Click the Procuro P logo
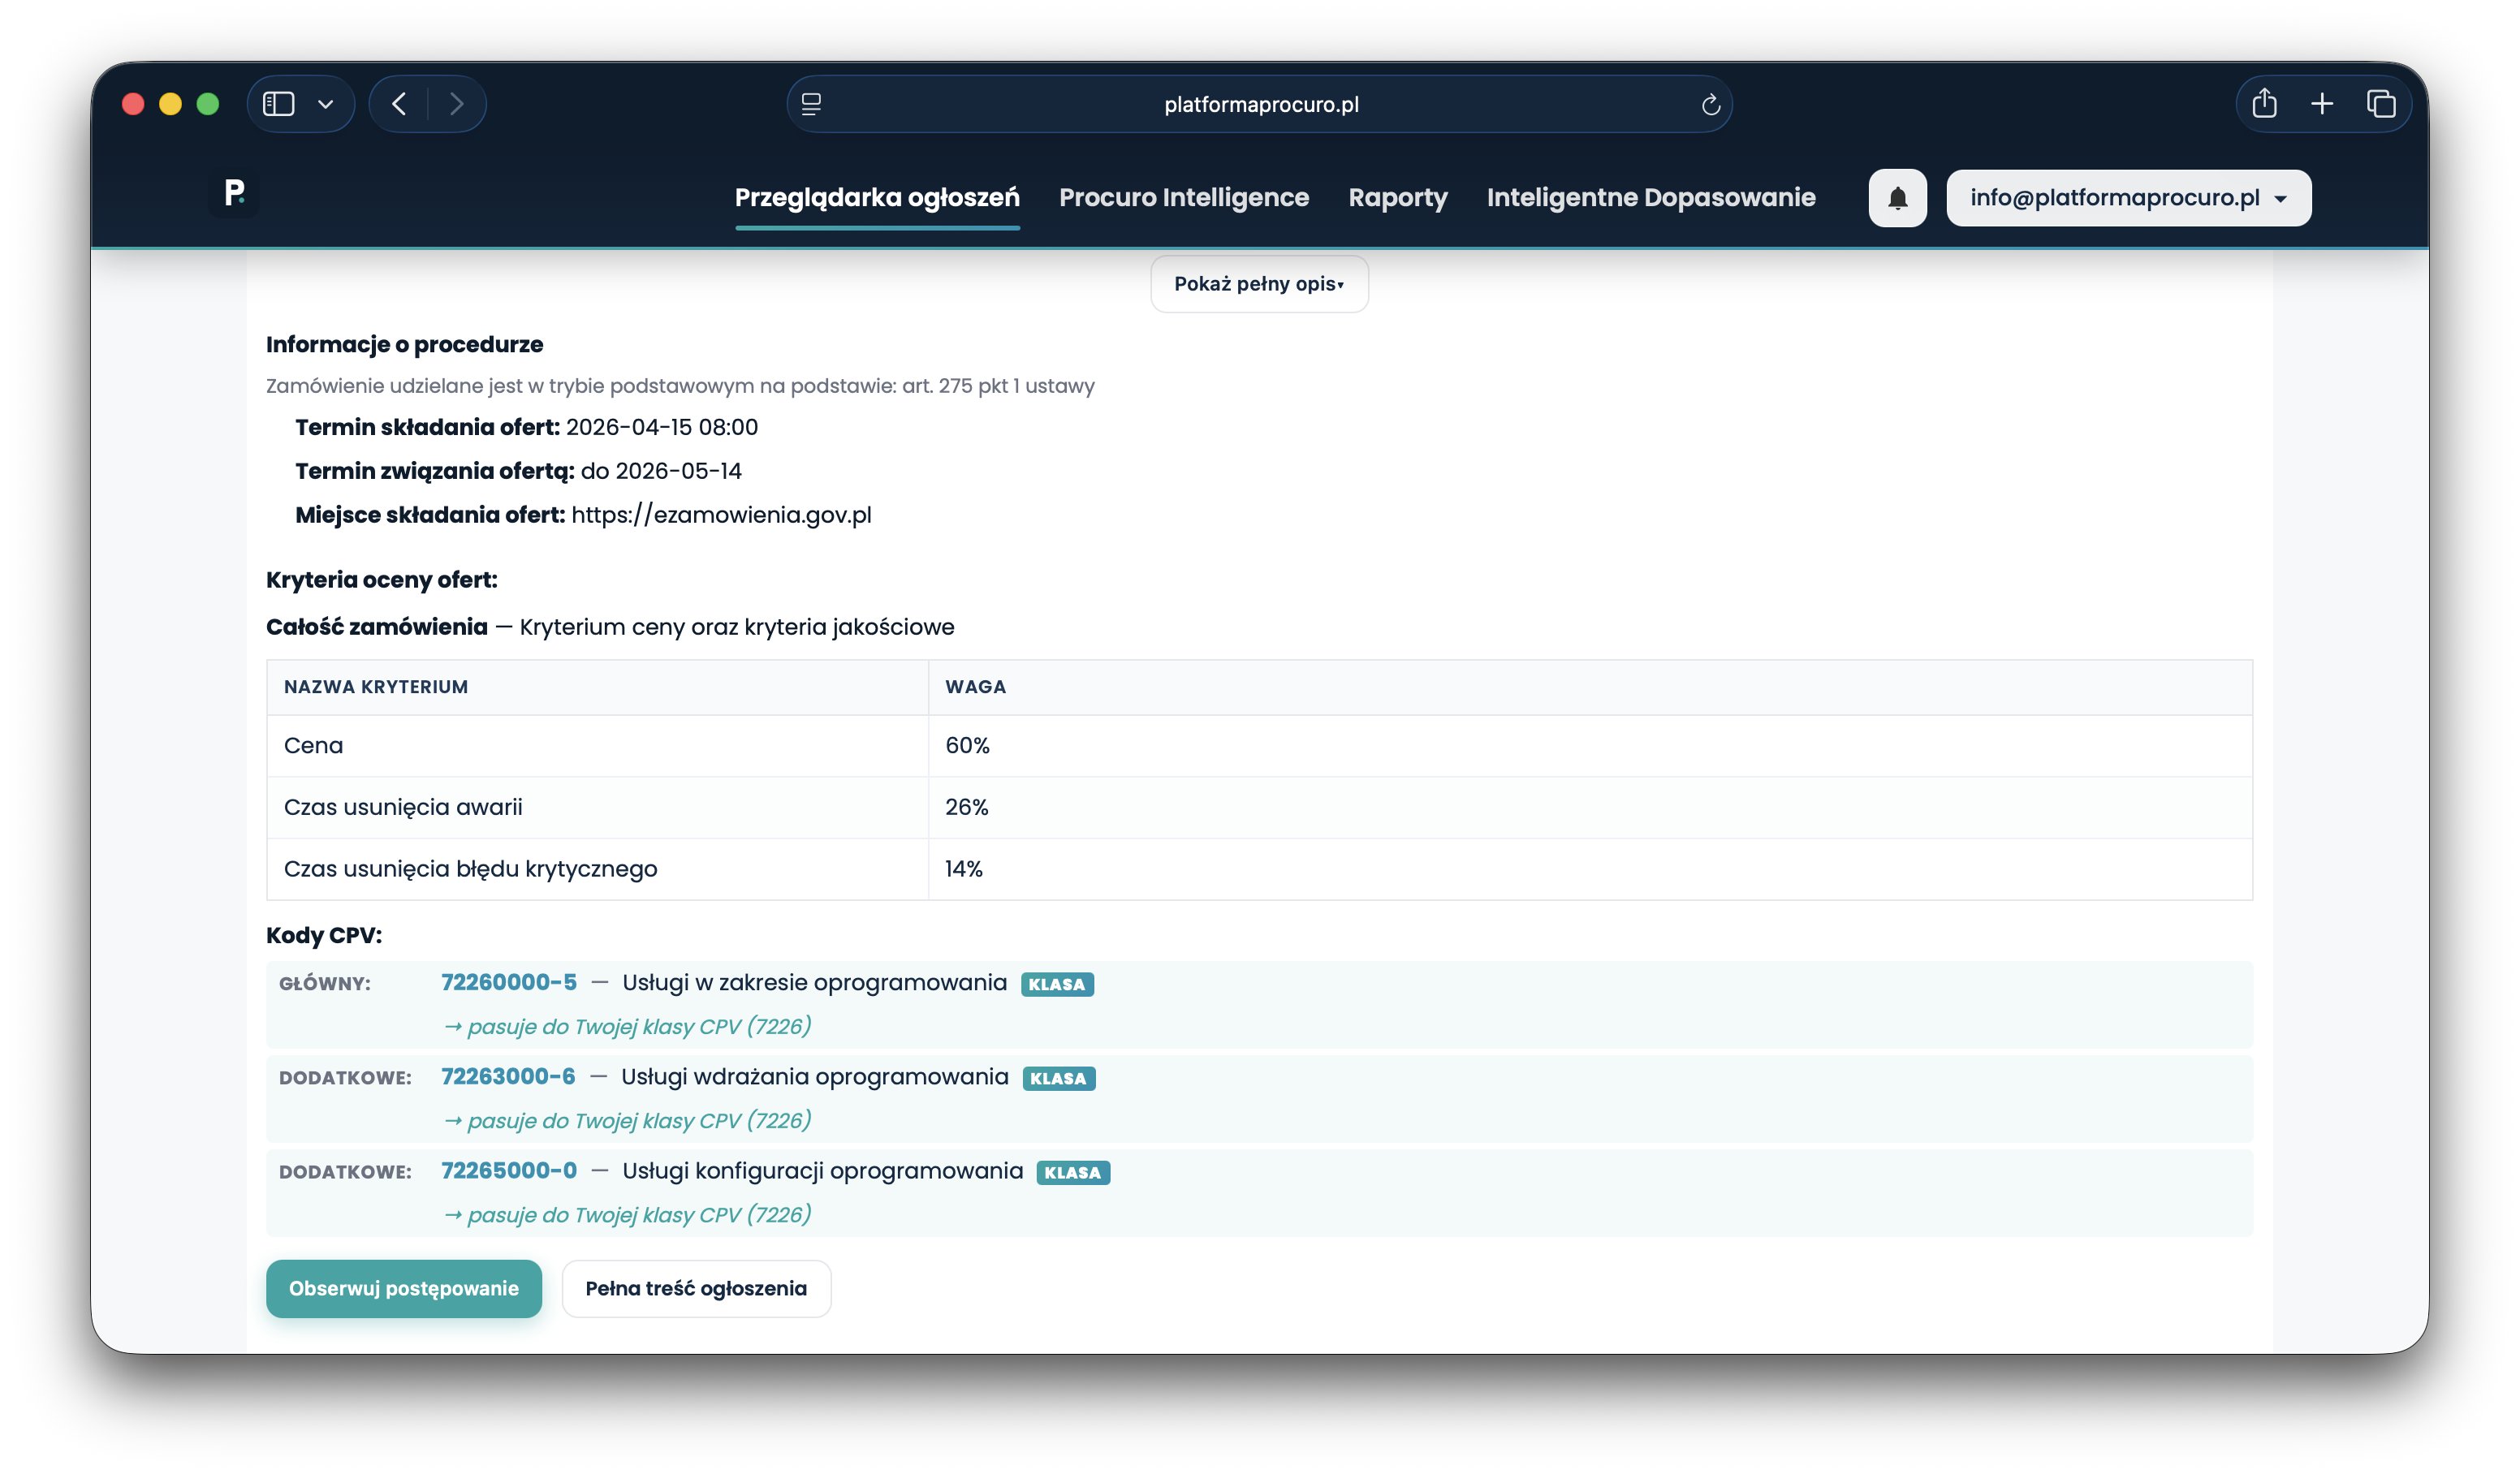 235,193
